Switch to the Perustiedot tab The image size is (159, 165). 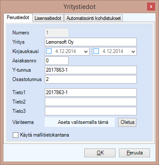18,18
